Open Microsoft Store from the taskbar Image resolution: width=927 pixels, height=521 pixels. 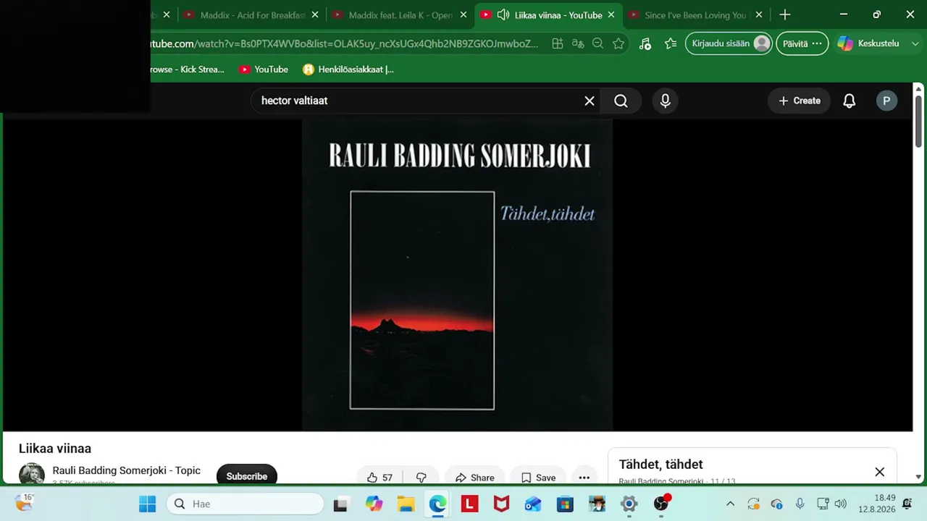[x=565, y=504]
